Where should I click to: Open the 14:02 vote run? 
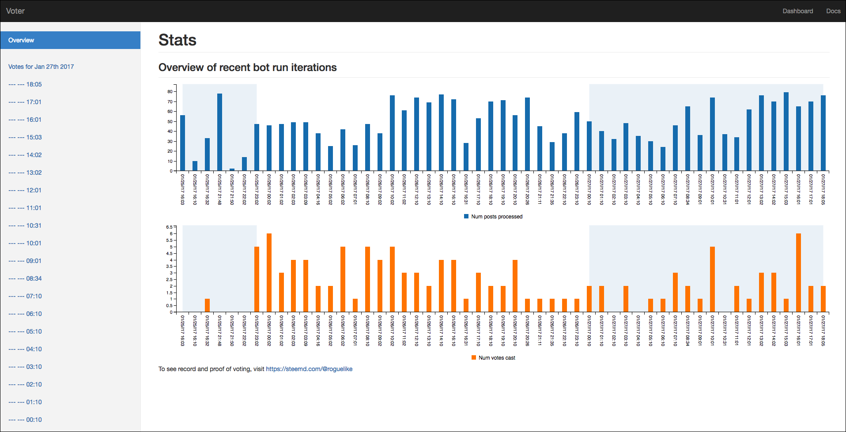click(x=25, y=155)
